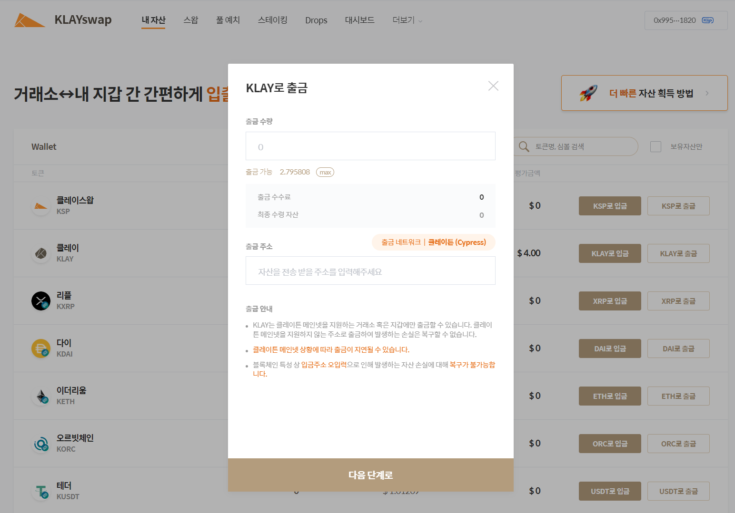
Task: Click the XRP로 출금 button
Action: (678, 301)
